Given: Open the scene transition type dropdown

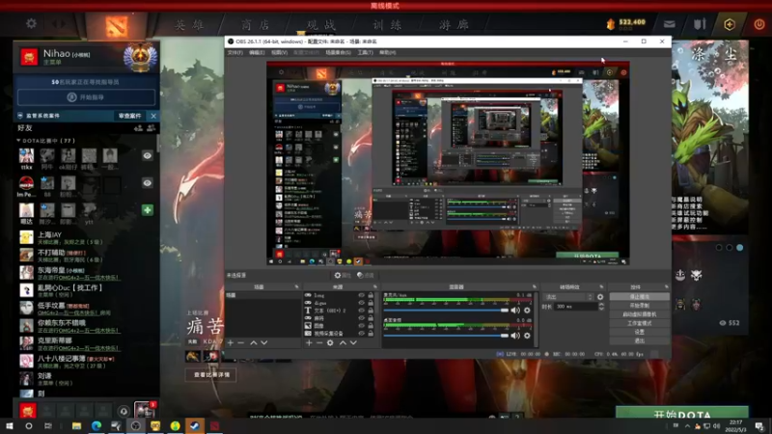Looking at the screenshot, I should tap(568, 297).
